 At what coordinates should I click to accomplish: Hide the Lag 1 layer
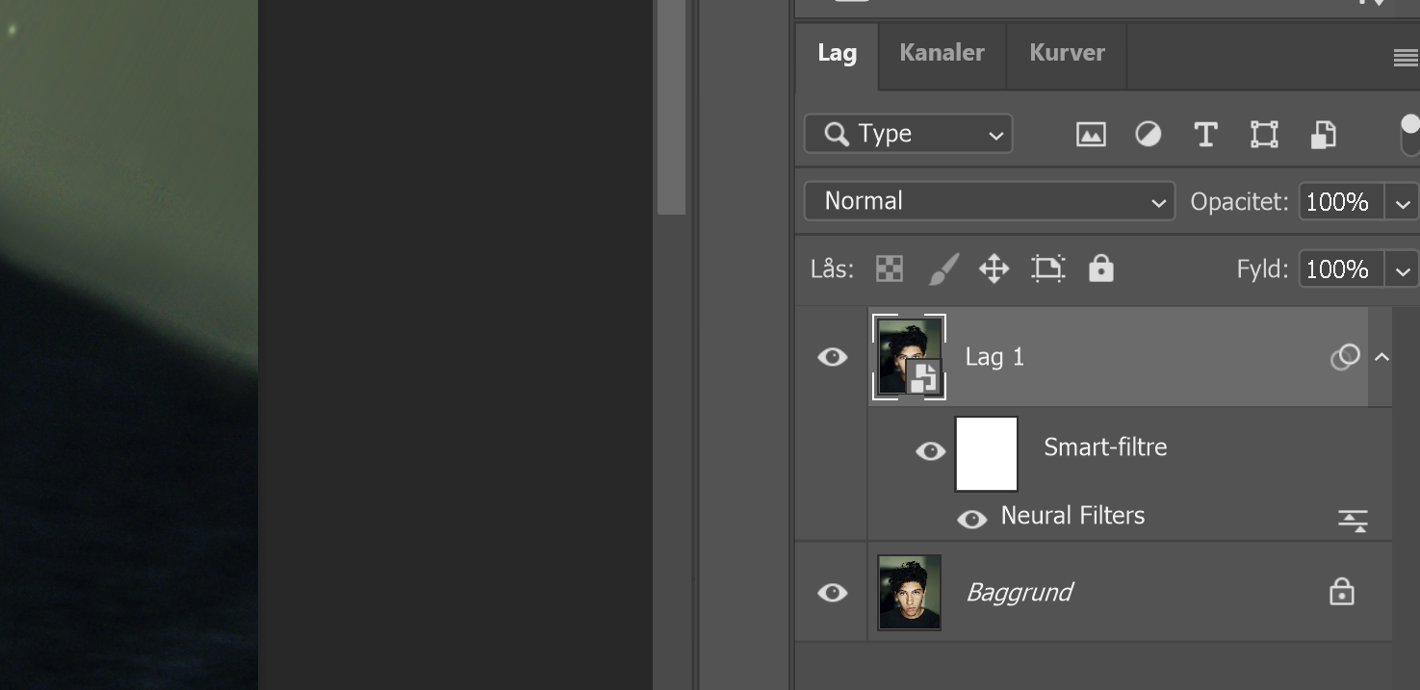pyautogui.click(x=831, y=356)
